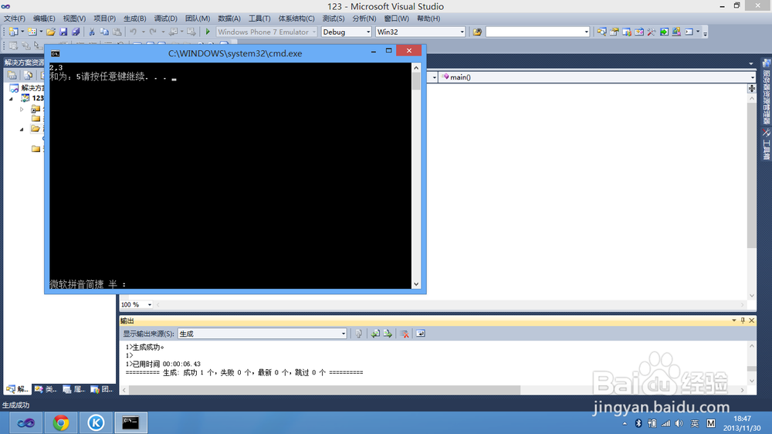Toggle auto-hide pin on Output panel
Viewport: 772px width, 434px height.
click(743, 320)
